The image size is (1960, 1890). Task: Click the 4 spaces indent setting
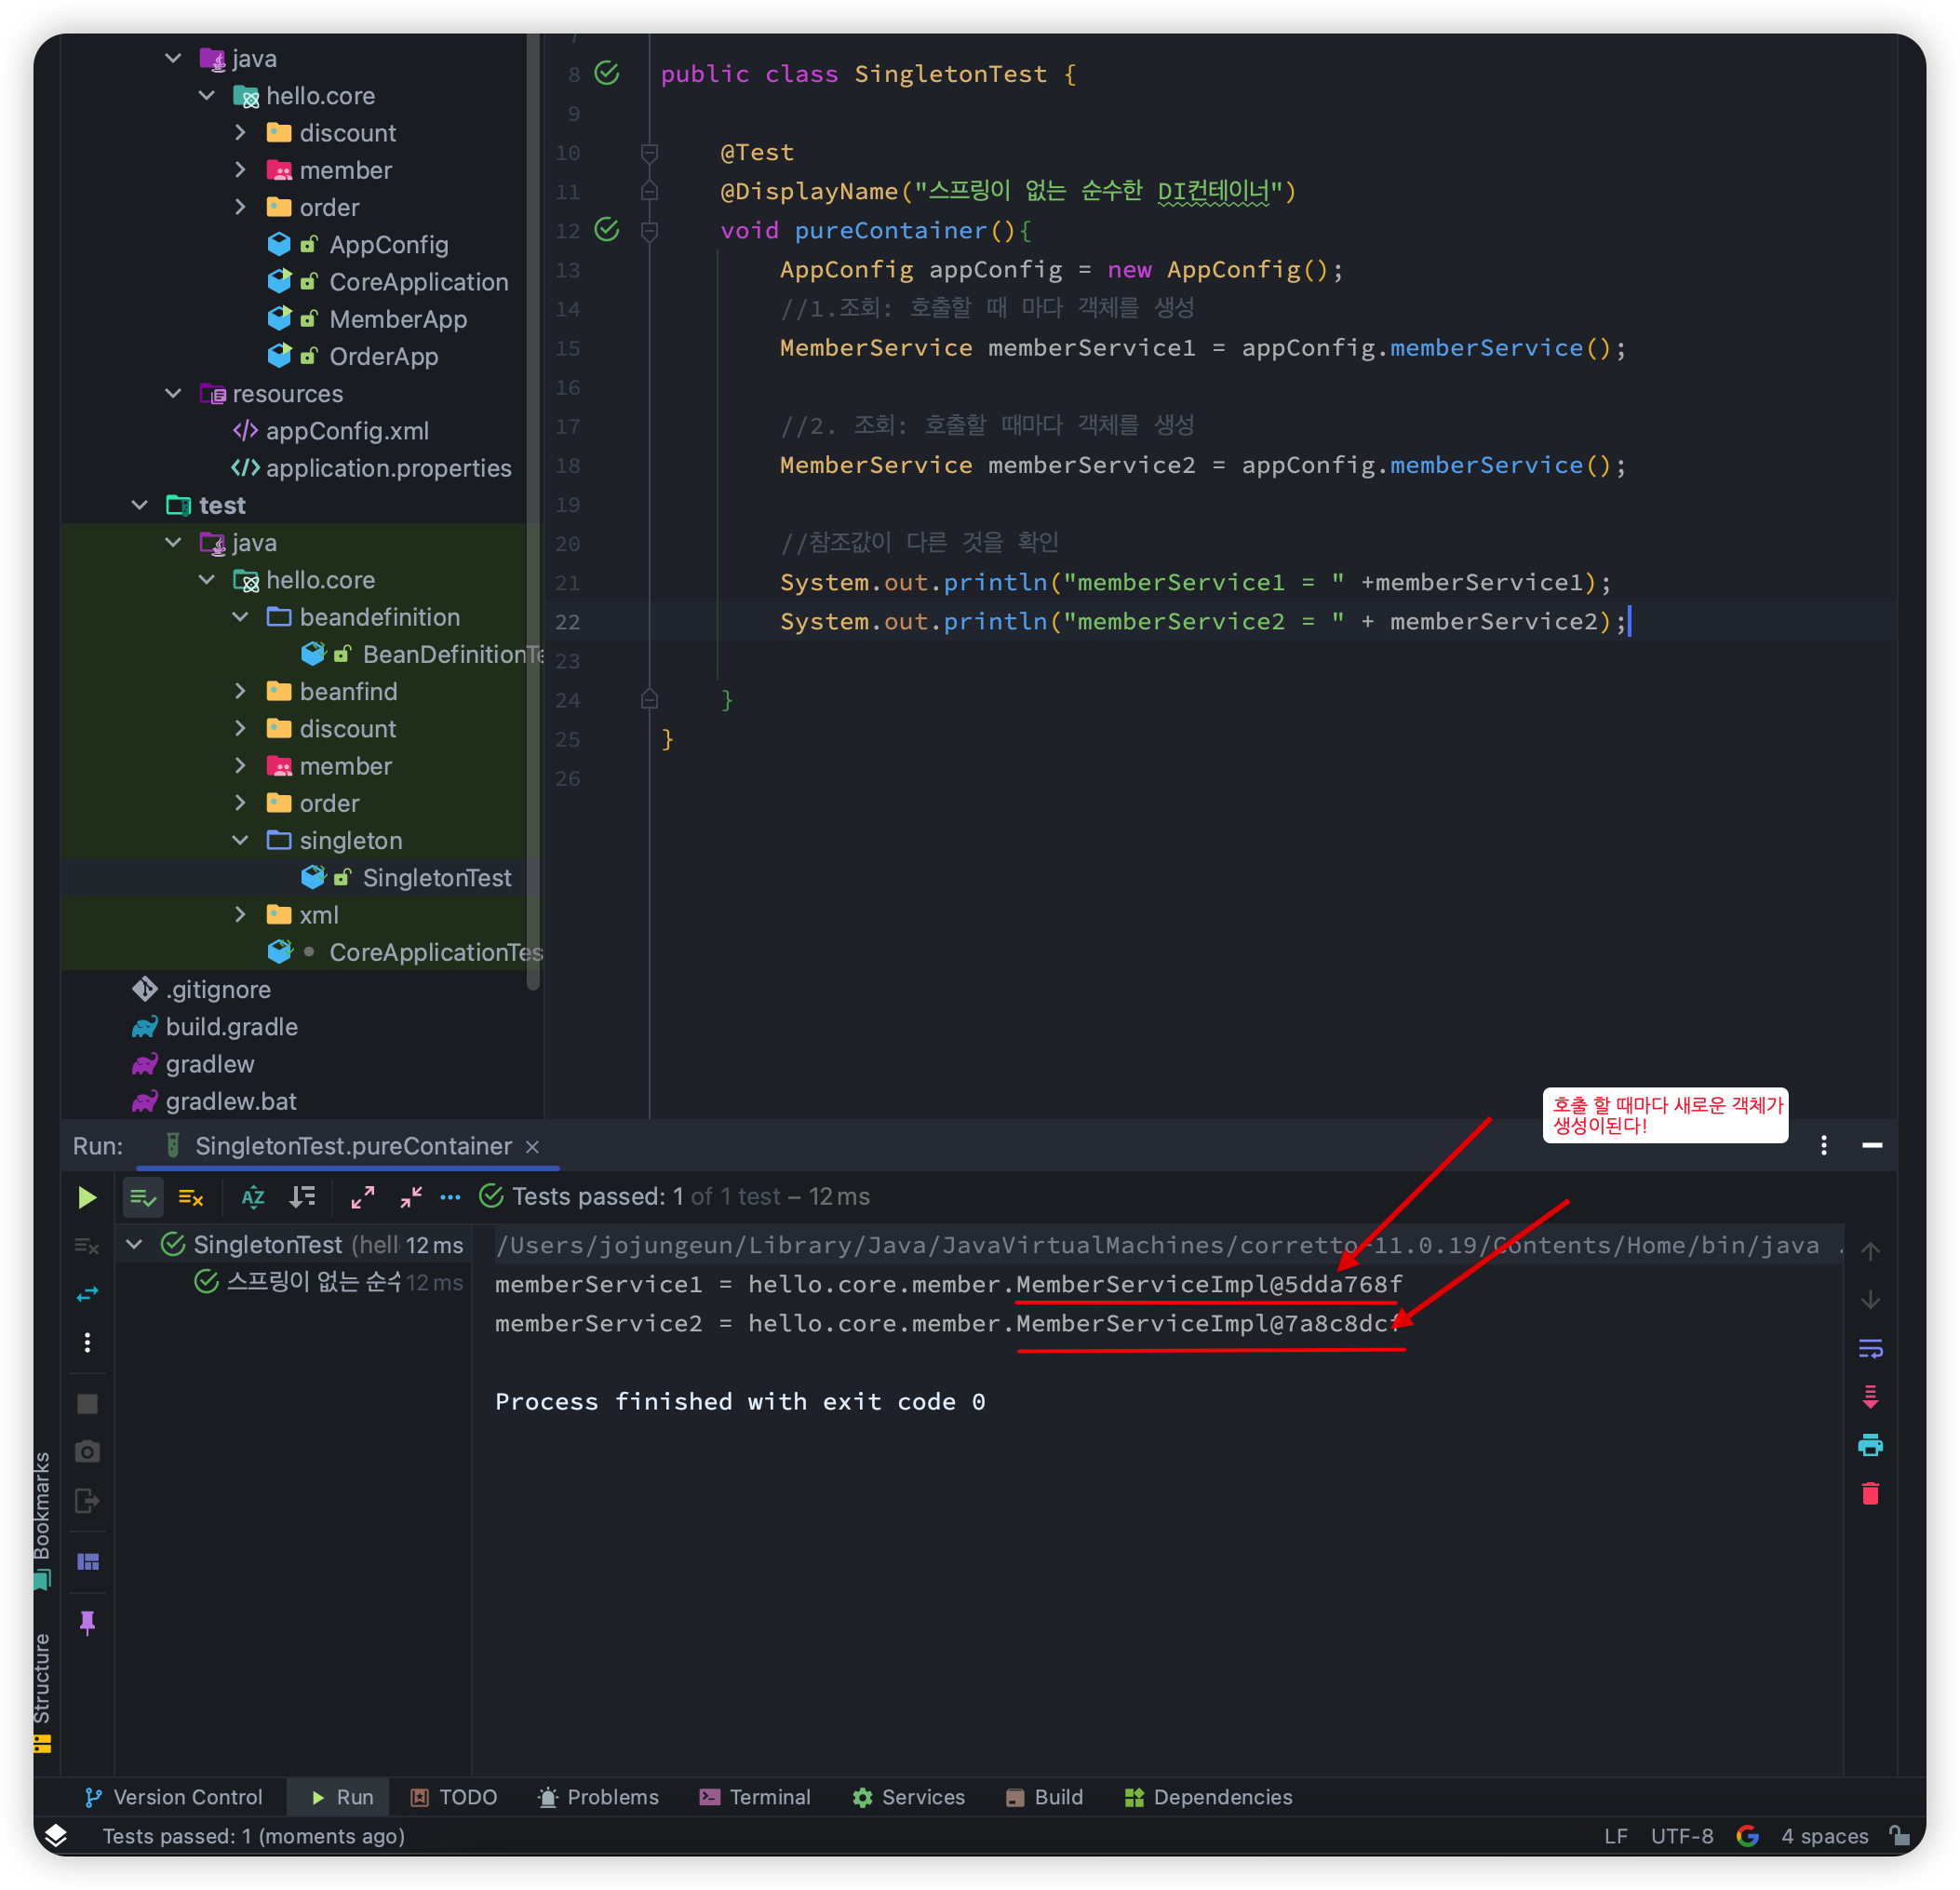[x=1824, y=1836]
